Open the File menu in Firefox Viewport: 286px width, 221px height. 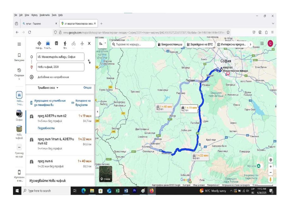(x=16, y=15)
